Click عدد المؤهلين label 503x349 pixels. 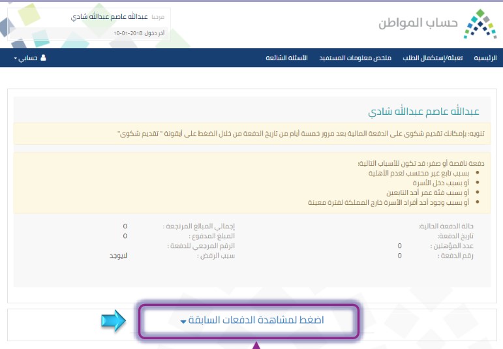click(452, 246)
